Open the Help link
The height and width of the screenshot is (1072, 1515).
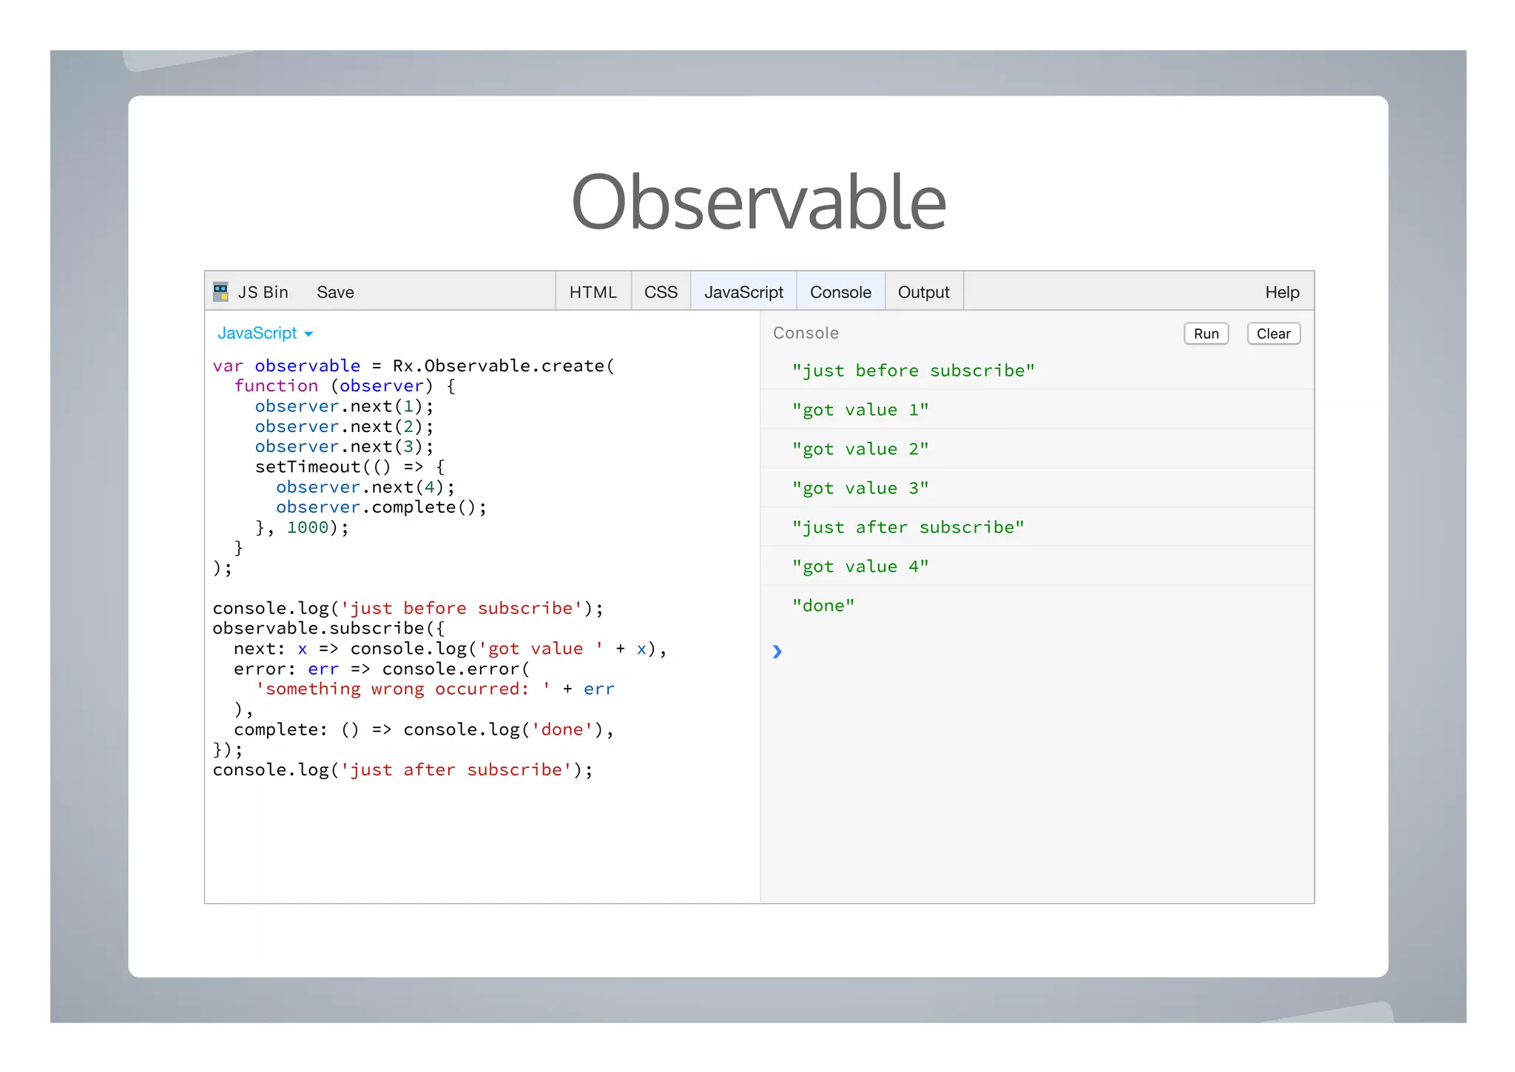1281,292
